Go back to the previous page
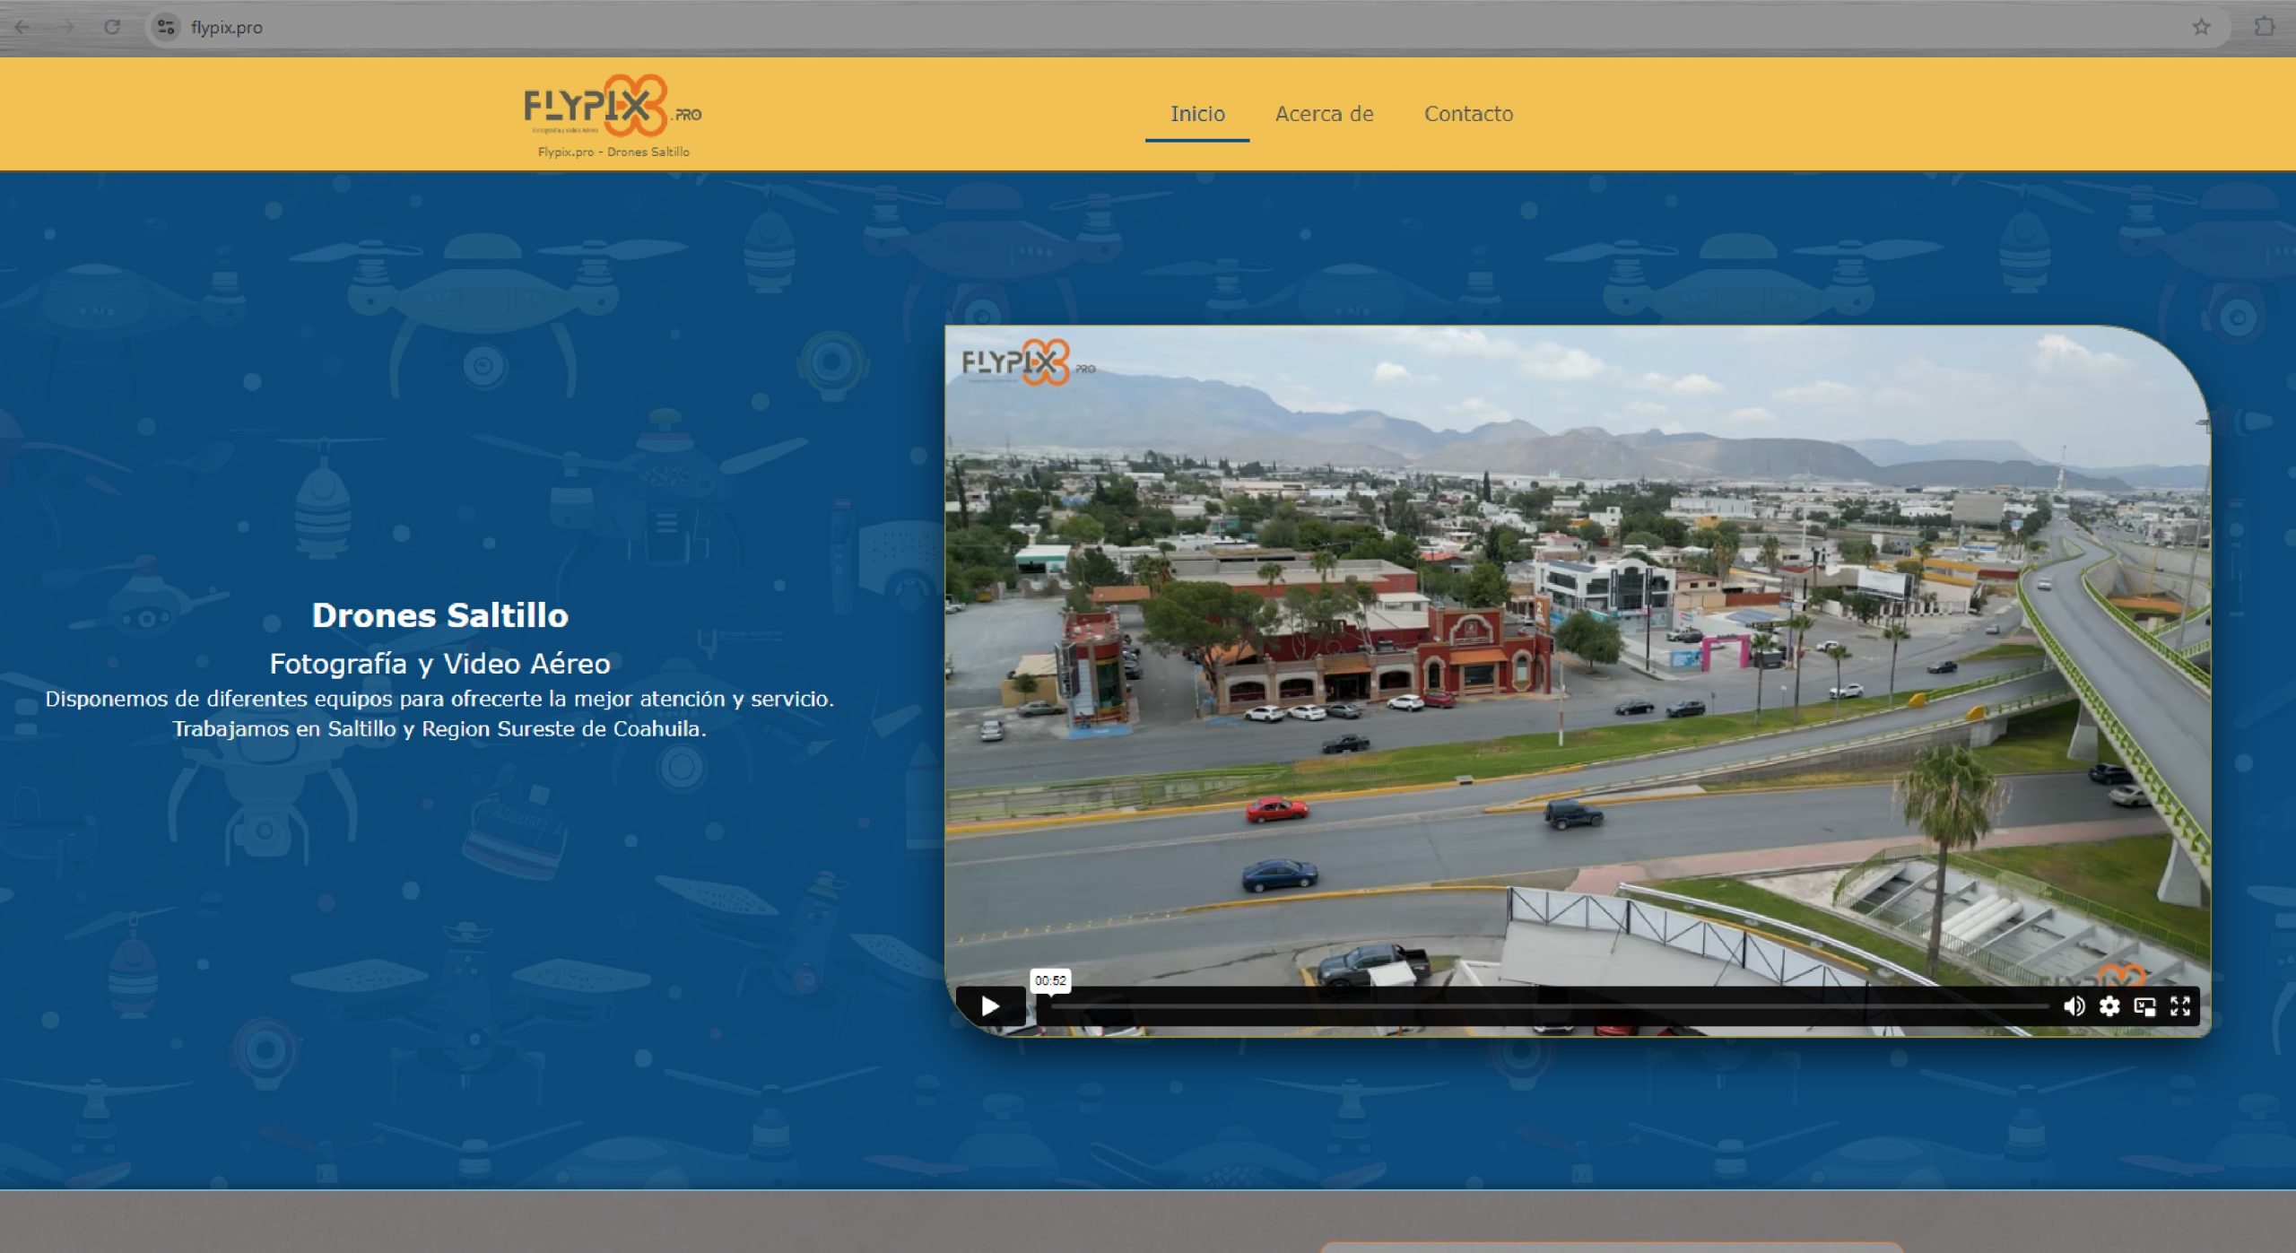The height and width of the screenshot is (1253, 2296). pyautogui.click(x=22, y=27)
